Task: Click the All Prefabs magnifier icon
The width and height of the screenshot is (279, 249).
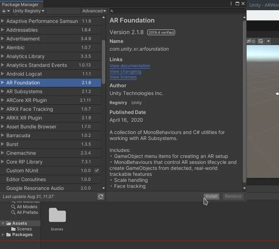Action: coord(13,212)
